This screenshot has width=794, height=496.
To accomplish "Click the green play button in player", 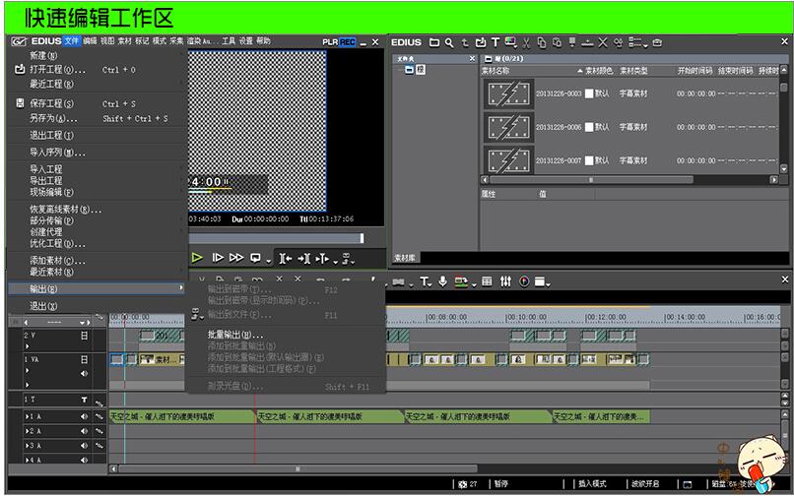I will pyautogui.click(x=197, y=258).
